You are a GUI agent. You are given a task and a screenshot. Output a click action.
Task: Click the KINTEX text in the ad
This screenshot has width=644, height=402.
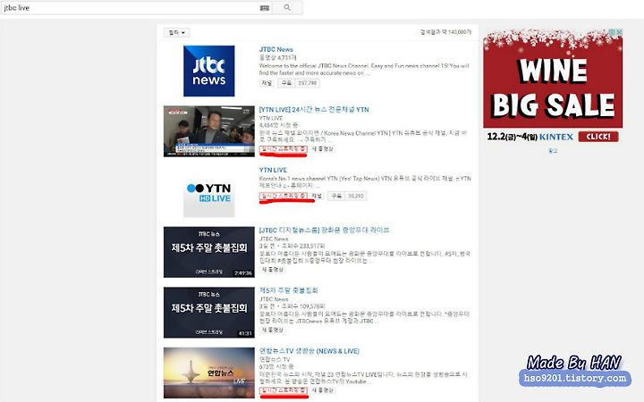[x=555, y=137]
